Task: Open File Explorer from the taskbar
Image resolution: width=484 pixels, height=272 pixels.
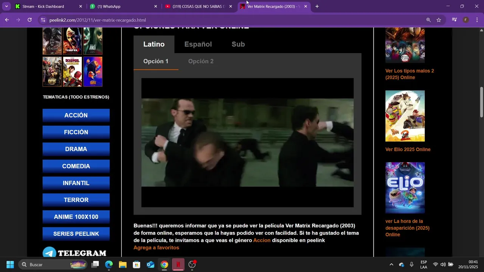Action: pyautogui.click(x=123, y=264)
